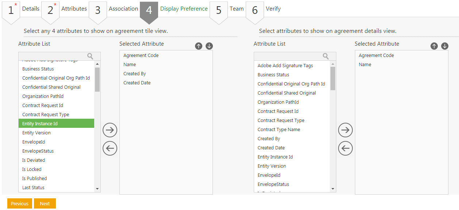Open step 5 Team tab
This screenshot has height=210, width=459.
(236, 9)
